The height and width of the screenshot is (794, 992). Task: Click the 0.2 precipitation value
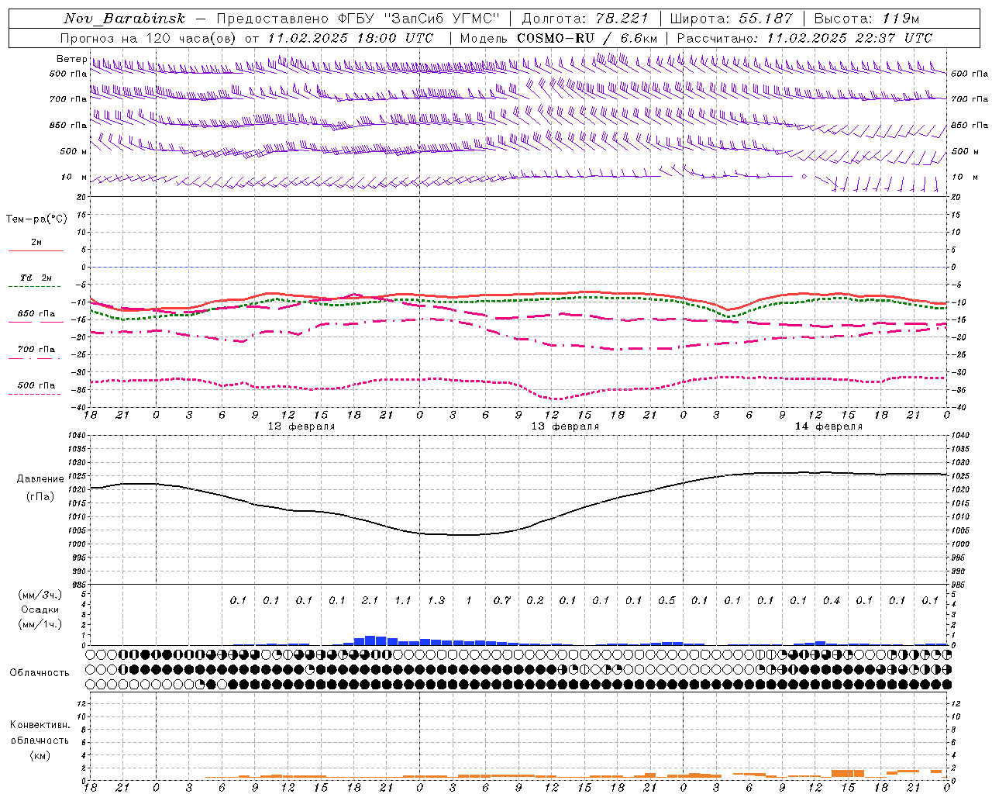tap(535, 601)
